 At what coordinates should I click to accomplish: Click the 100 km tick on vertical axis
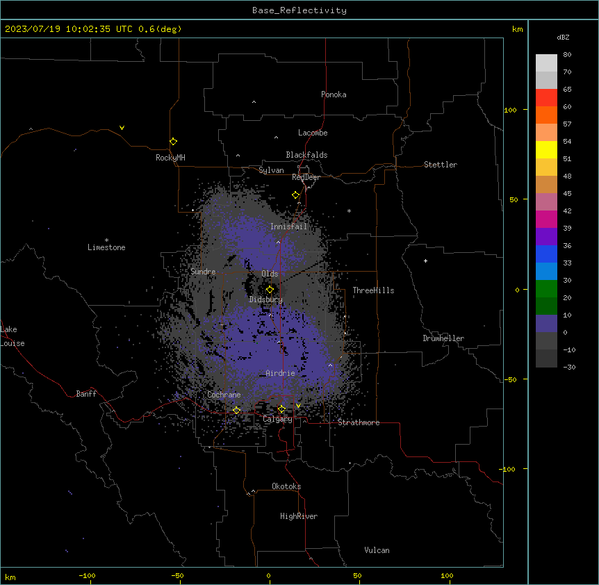click(x=510, y=110)
